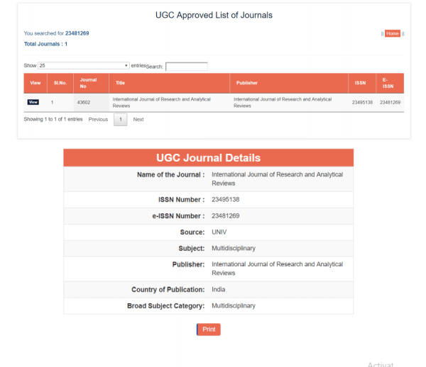Select the Source value UNIV
This screenshot has height=367, width=426.
click(x=219, y=232)
